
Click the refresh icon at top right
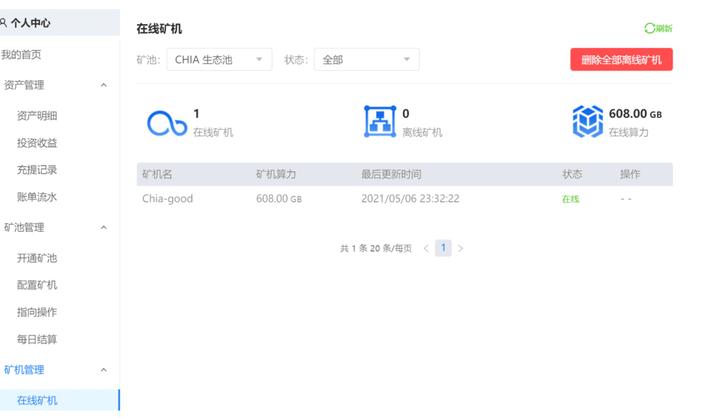tap(649, 28)
